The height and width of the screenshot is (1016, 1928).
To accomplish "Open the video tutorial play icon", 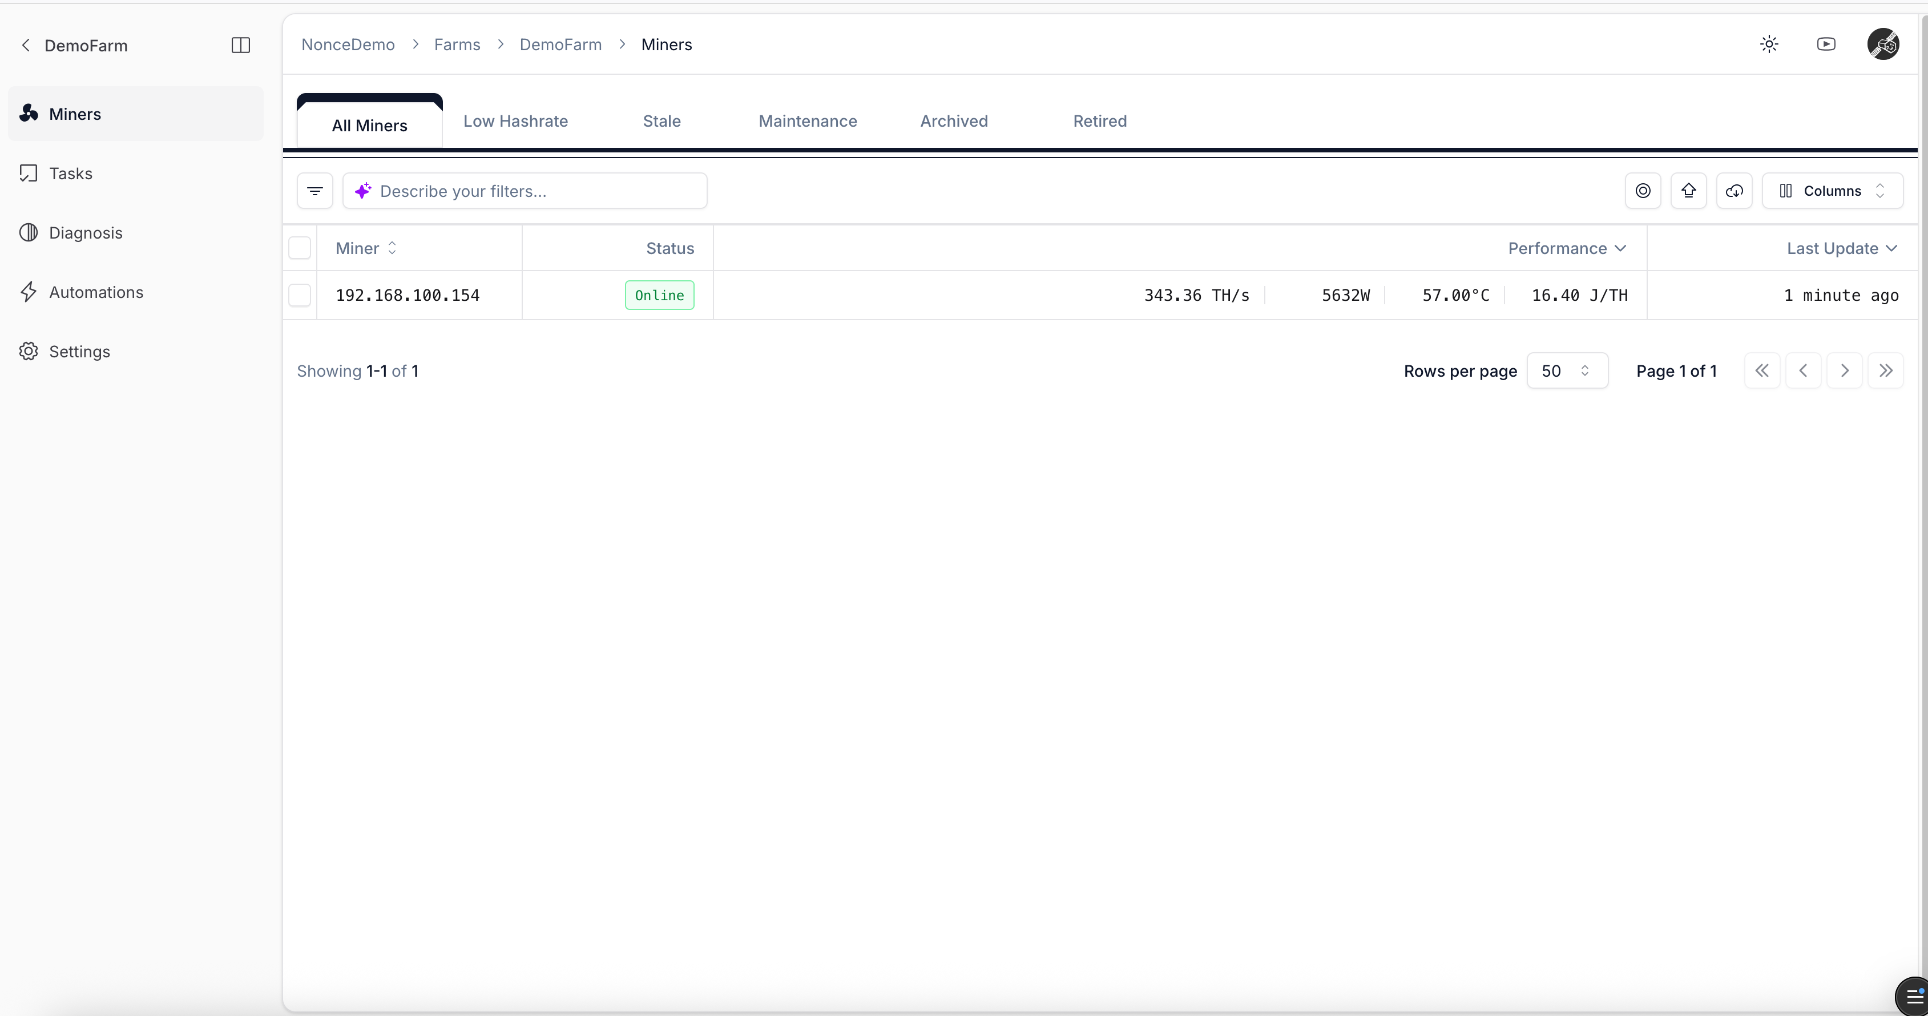I will pyautogui.click(x=1826, y=44).
